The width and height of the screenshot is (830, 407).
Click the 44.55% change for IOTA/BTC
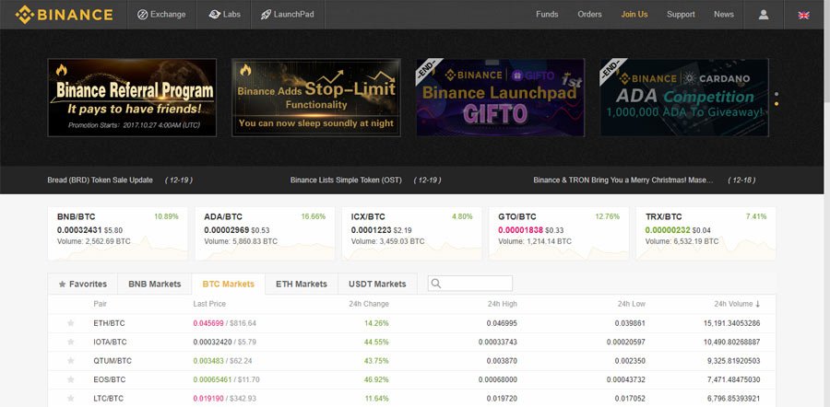pos(376,342)
